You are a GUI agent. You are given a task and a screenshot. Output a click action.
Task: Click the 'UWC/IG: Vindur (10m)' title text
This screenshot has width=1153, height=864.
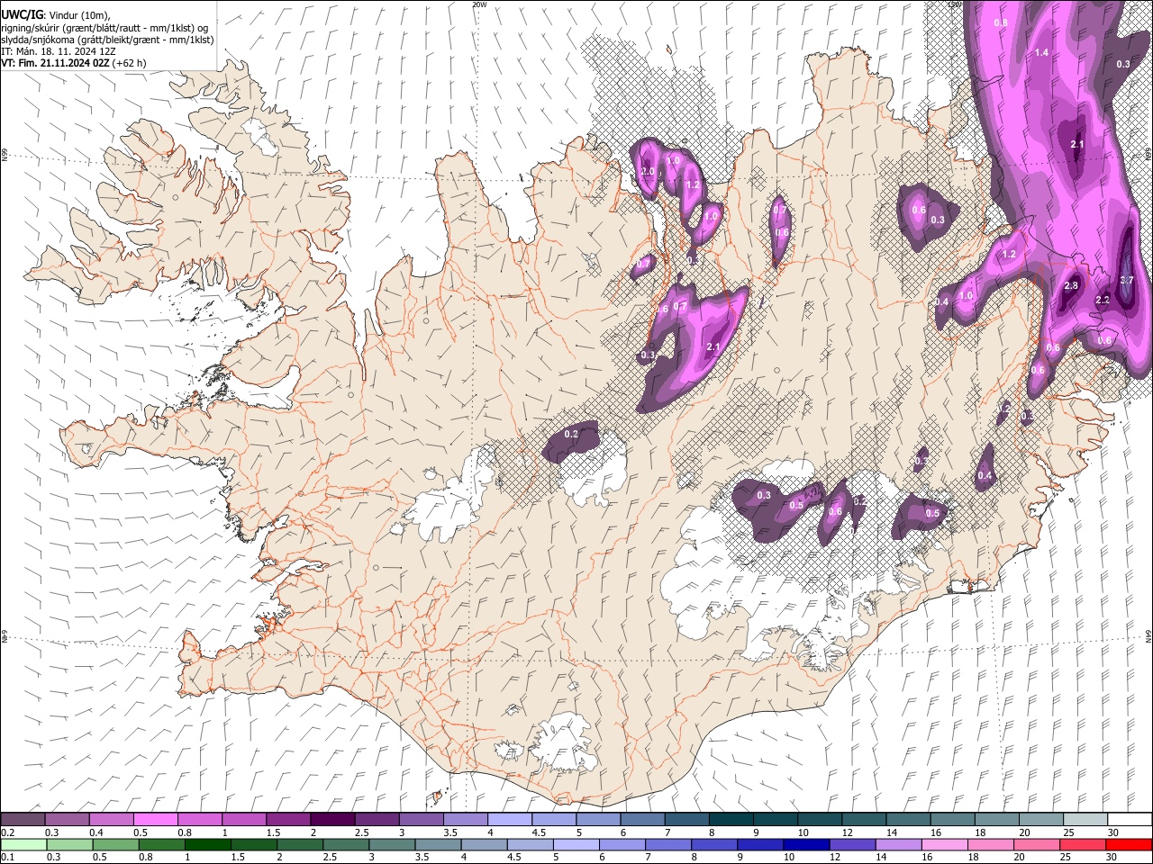(x=55, y=14)
